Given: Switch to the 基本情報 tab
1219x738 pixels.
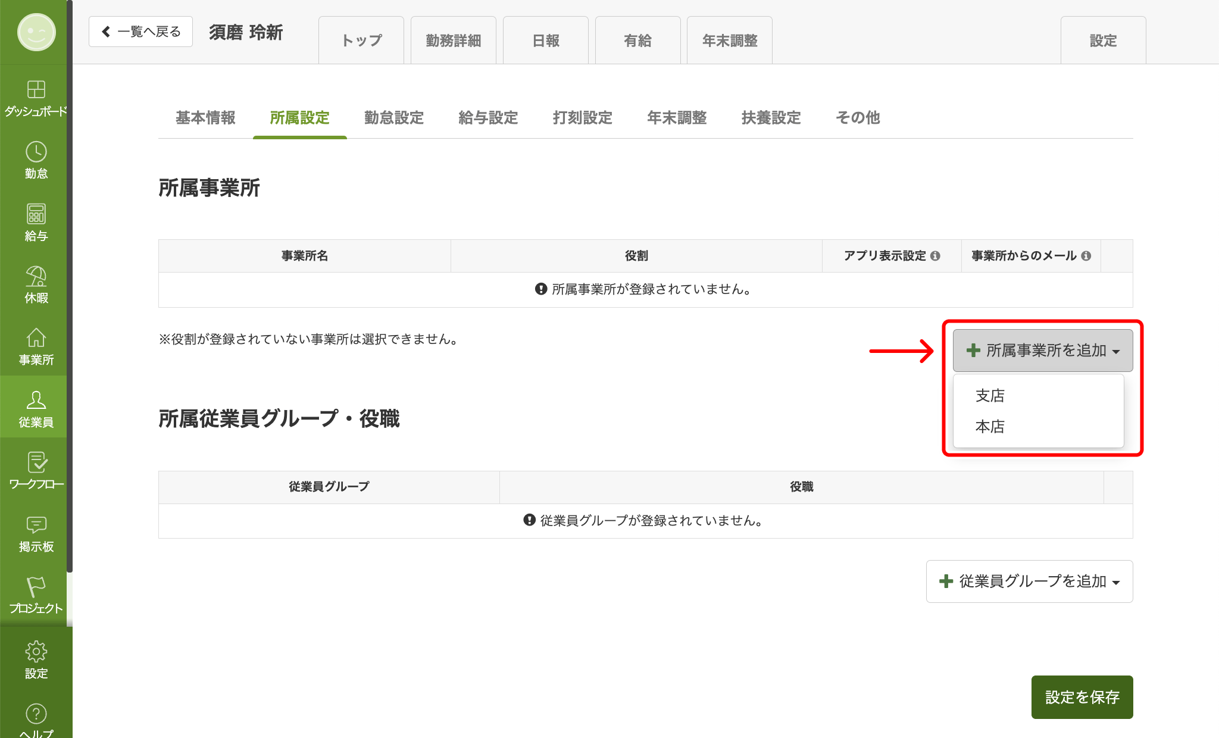Looking at the screenshot, I should 205,118.
